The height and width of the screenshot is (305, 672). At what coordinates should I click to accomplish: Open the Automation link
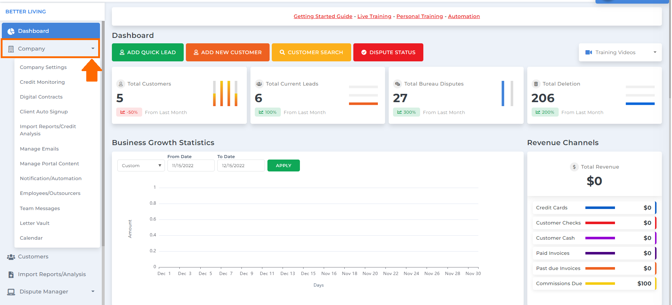coord(464,16)
